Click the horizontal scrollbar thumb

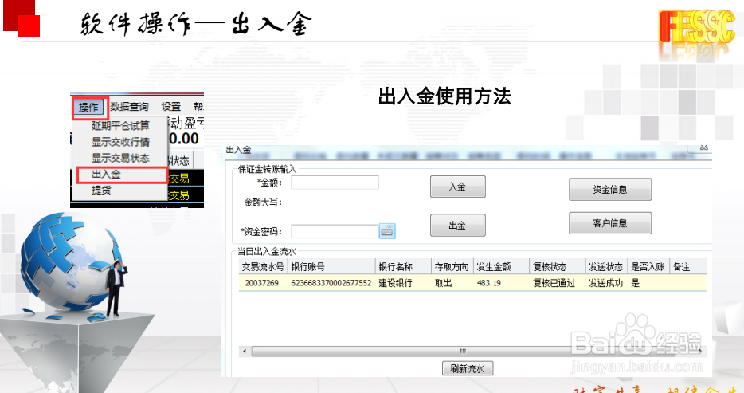tap(463, 352)
